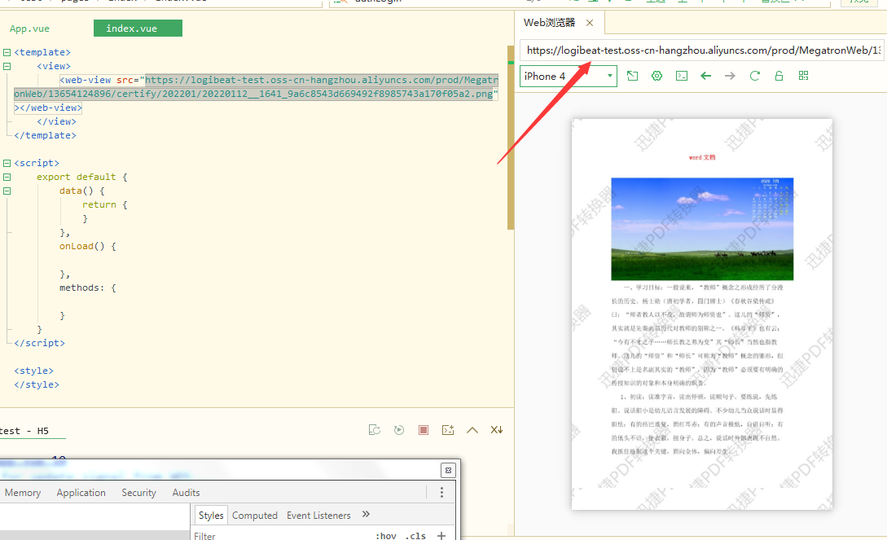Go forward in the web browser panel

click(x=731, y=76)
